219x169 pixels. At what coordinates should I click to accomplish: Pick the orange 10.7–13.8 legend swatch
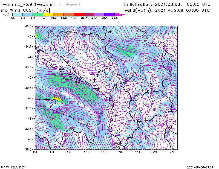[58, 14]
